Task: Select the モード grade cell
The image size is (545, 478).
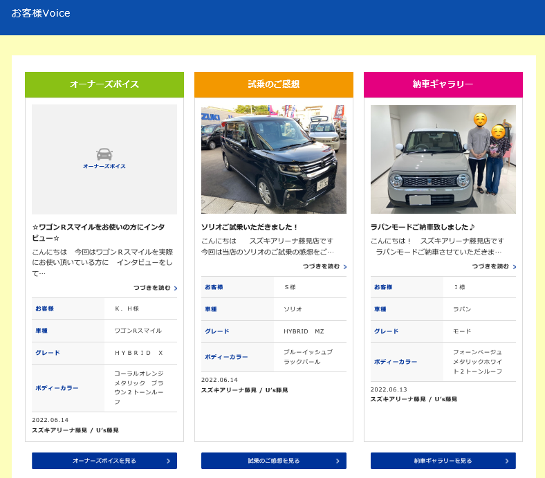Action: click(x=462, y=331)
